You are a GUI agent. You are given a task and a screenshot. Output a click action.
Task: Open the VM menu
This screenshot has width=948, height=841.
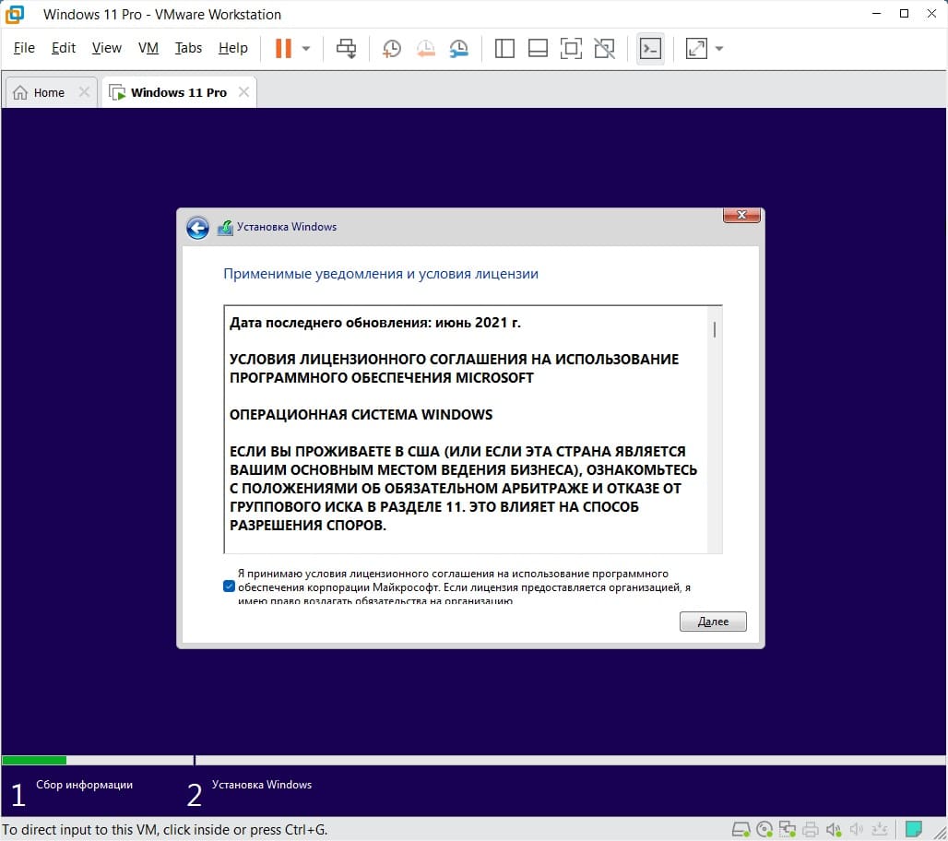[148, 48]
